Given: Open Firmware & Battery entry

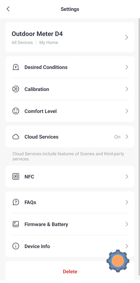Looking at the screenshot, I should coord(70,224).
